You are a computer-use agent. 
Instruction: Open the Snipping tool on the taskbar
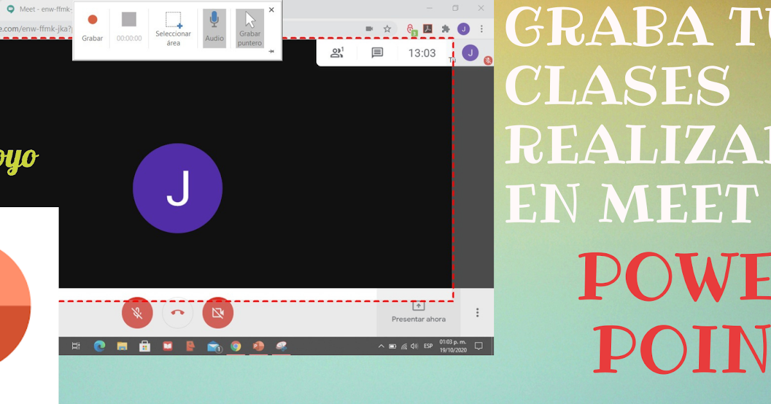pos(281,346)
